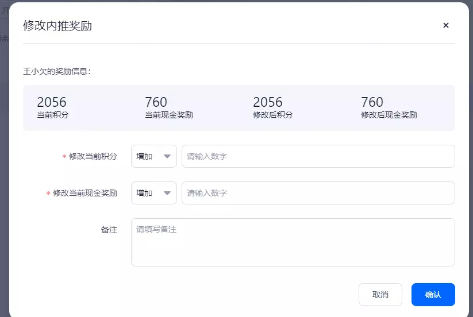Screen dimensions: 473x317
Task: Click the 备注 field label
Action: [109, 230]
